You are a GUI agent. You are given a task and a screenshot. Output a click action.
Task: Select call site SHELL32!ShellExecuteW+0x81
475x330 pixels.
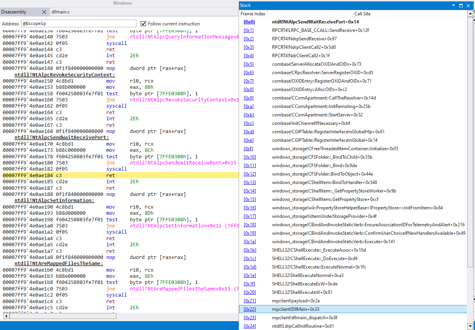[302, 292]
